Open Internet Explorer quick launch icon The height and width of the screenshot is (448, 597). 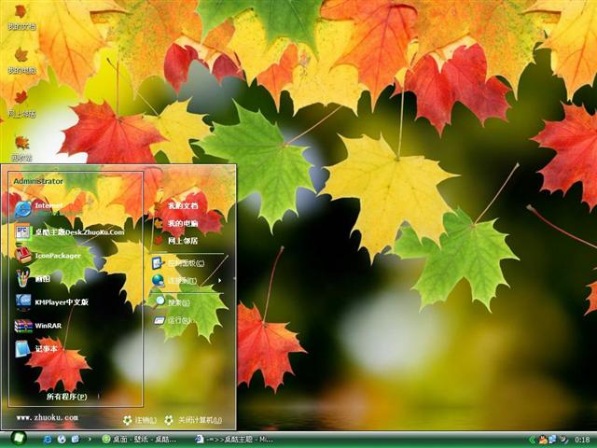coord(48,440)
